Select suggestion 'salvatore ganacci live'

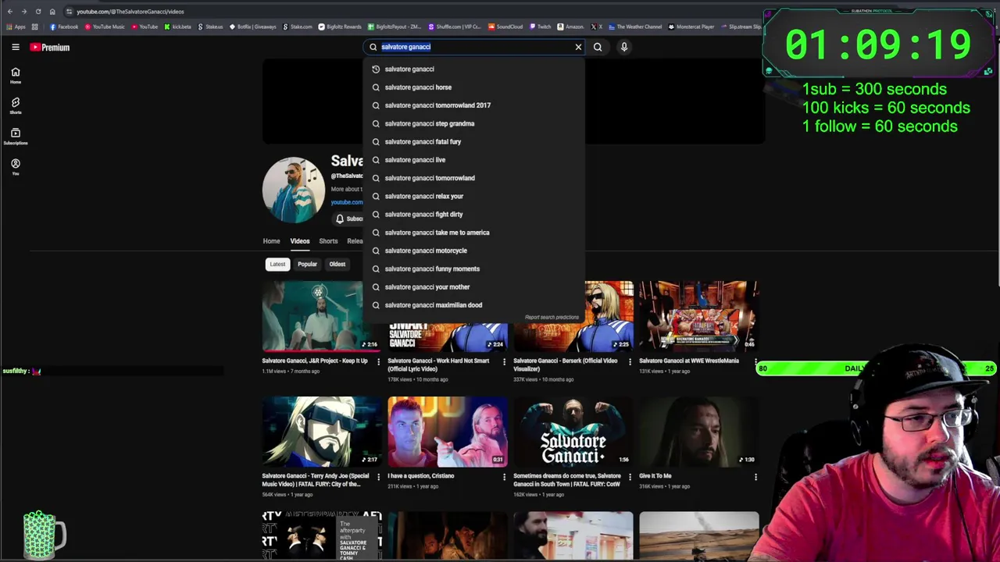coord(474,160)
